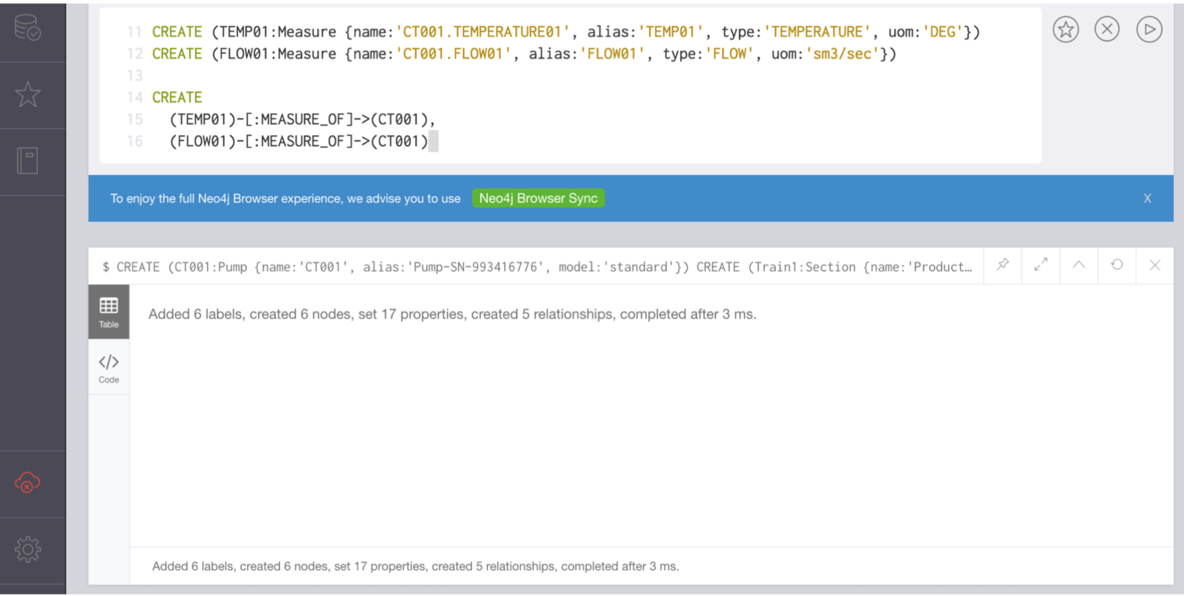The height and width of the screenshot is (596, 1184).
Task: Dismiss the blue Browser Sync banner
Action: pyautogui.click(x=1147, y=198)
